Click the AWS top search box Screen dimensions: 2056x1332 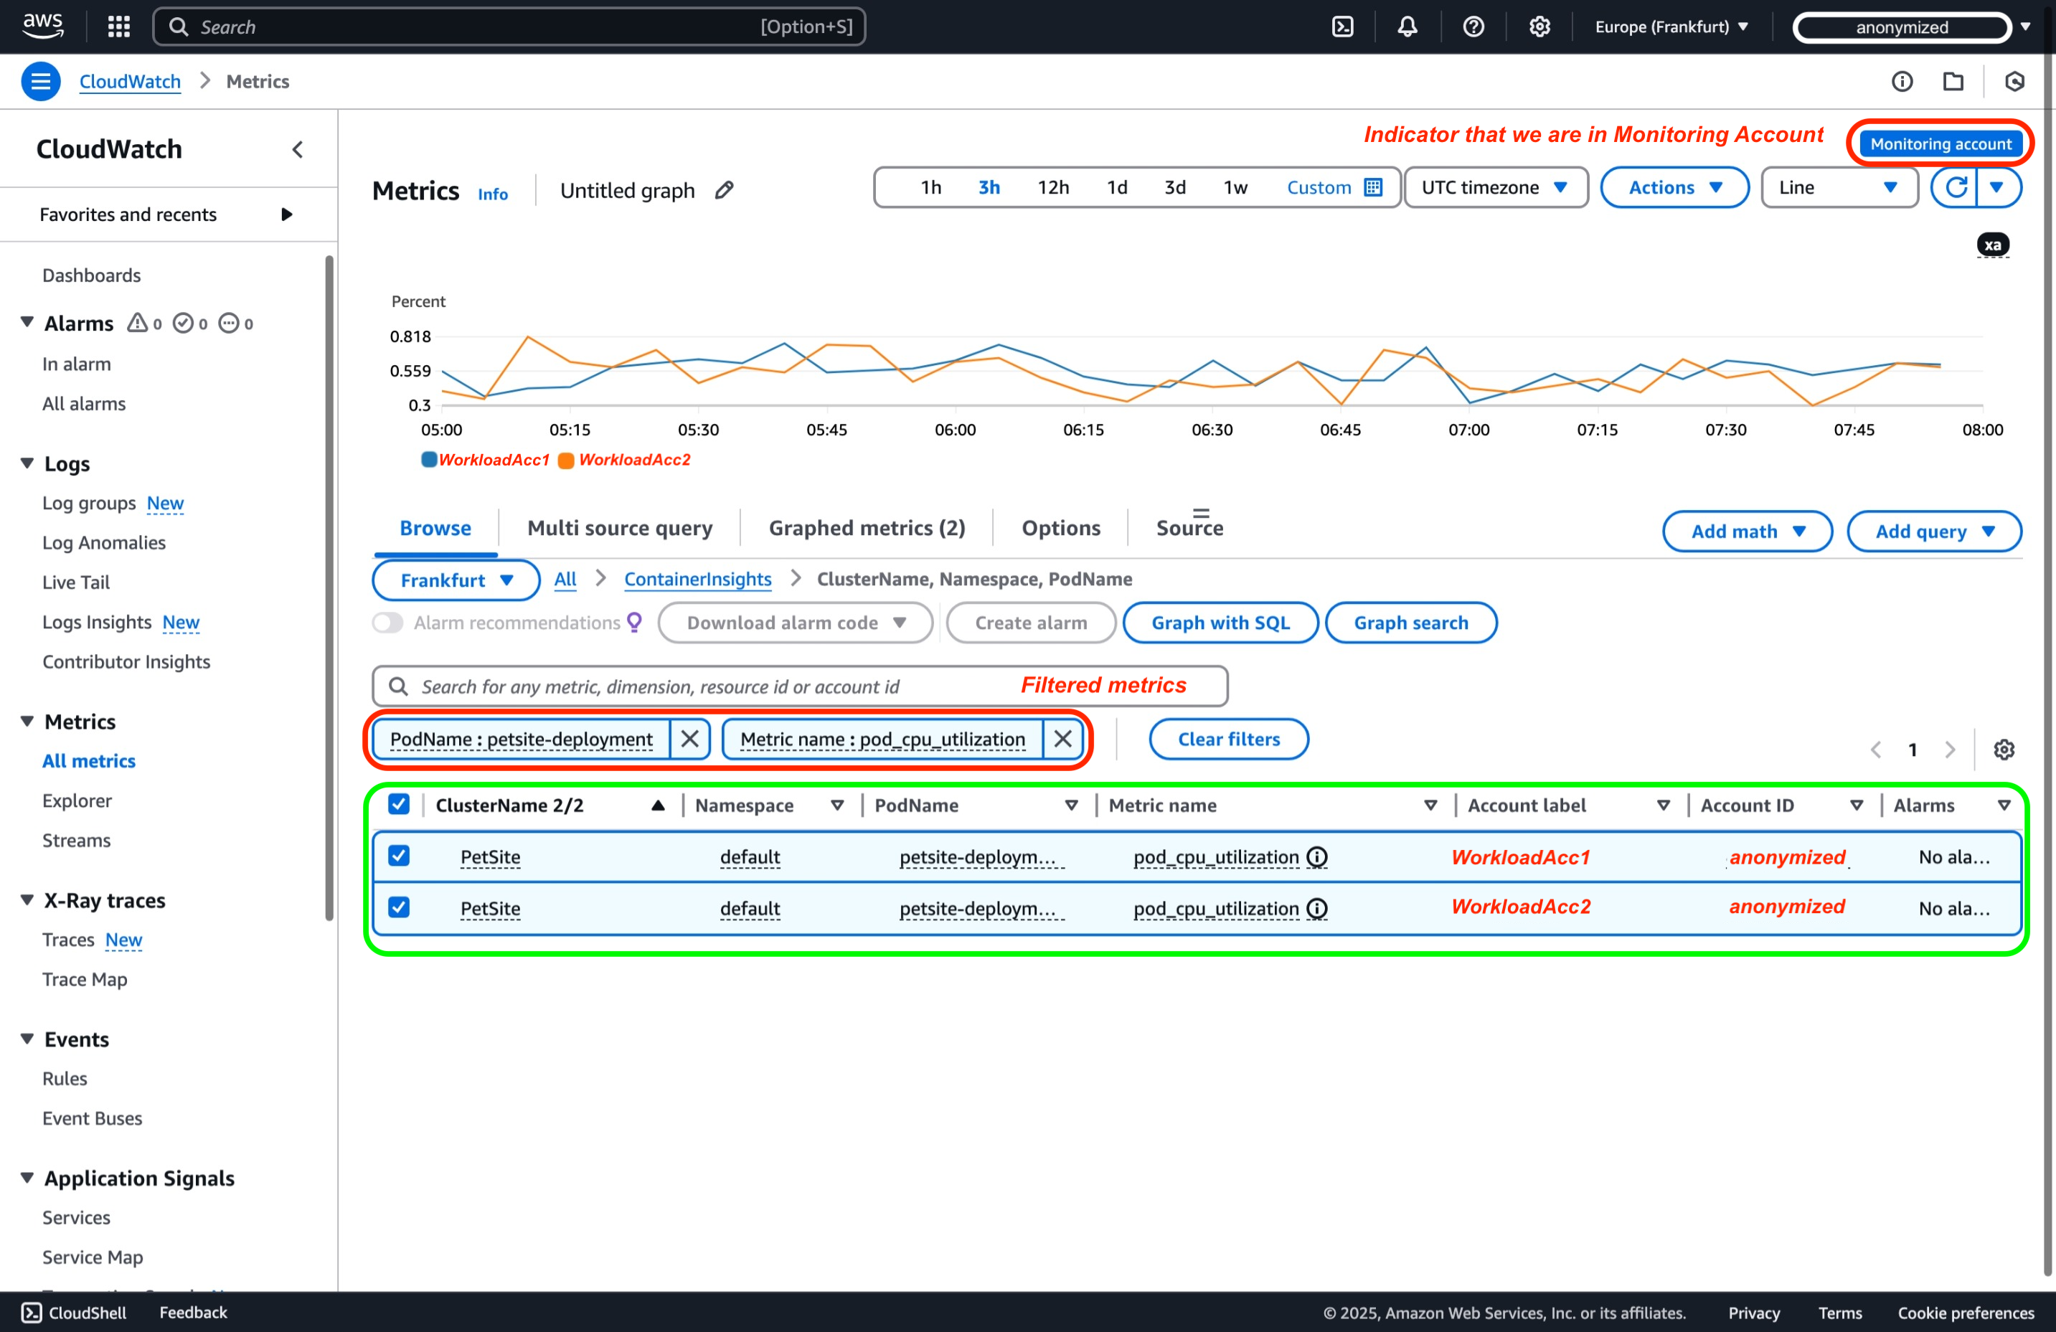click(x=509, y=27)
